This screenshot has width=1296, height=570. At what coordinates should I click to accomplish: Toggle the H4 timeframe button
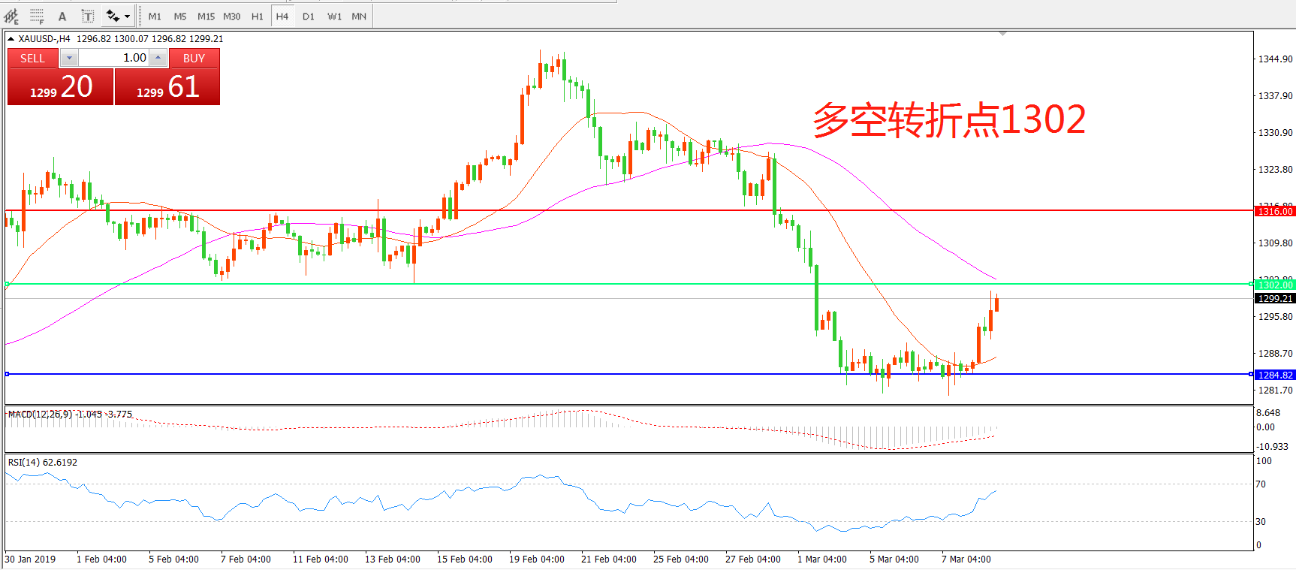pos(282,16)
